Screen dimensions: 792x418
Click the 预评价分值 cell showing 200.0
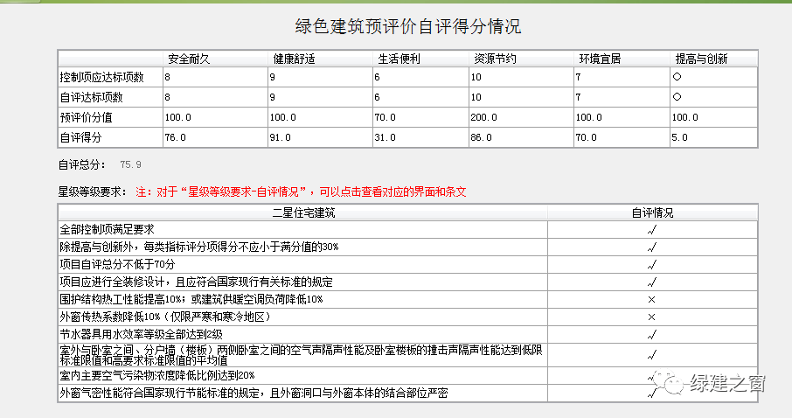[485, 117]
